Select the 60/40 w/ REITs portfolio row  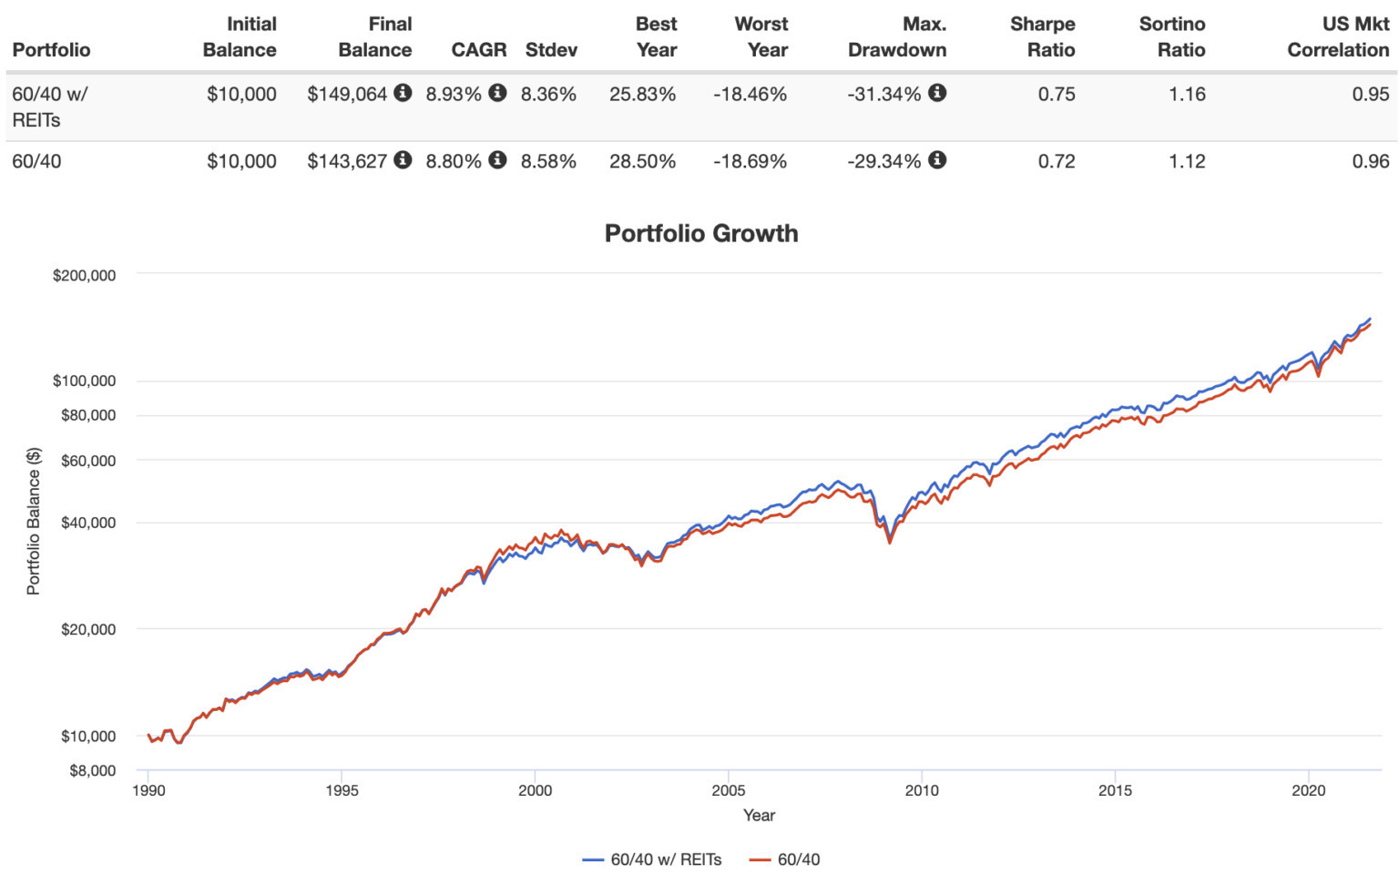(701, 107)
